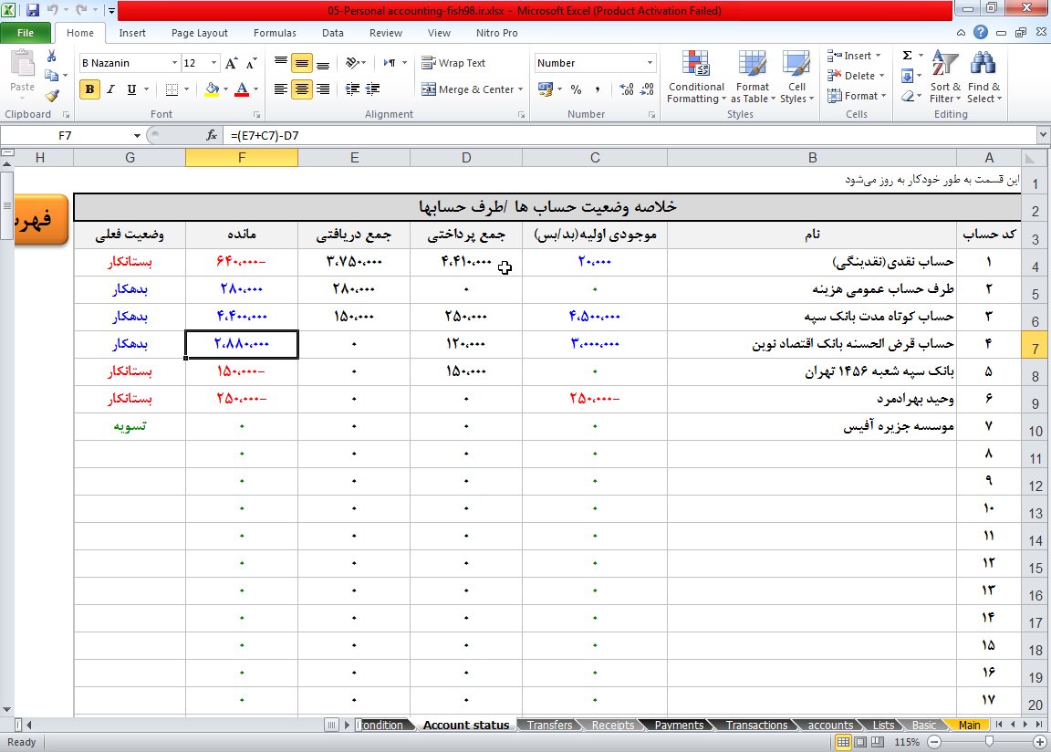This screenshot has width=1051, height=752.
Task: Click the Copy icon in Clipboard group
Action: [x=52, y=76]
